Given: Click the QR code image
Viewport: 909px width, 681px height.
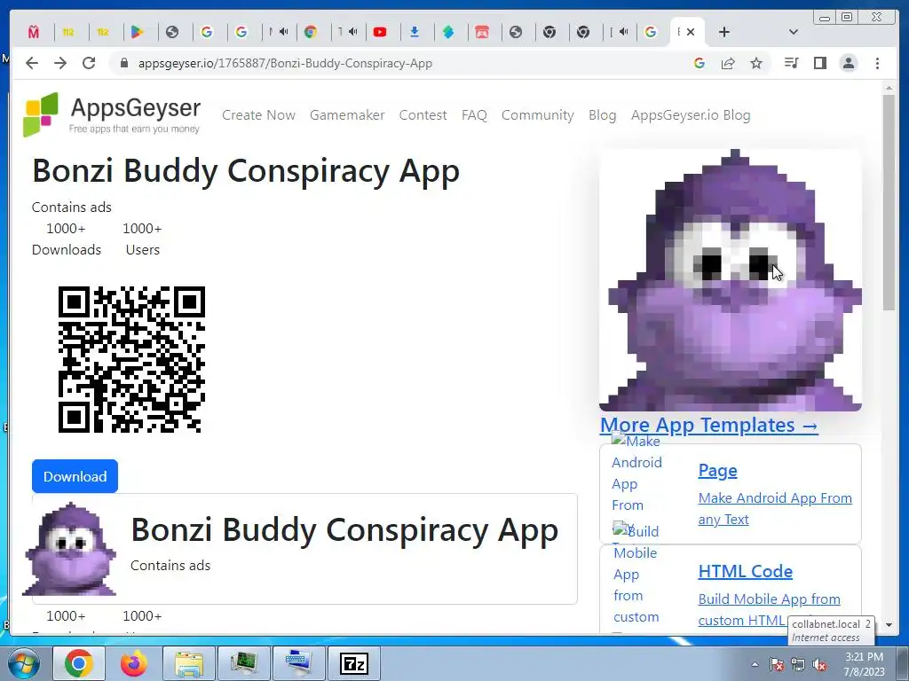Looking at the screenshot, I should tap(131, 359).
